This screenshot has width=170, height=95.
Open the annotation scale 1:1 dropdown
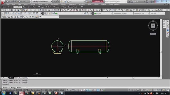point(144,90)
